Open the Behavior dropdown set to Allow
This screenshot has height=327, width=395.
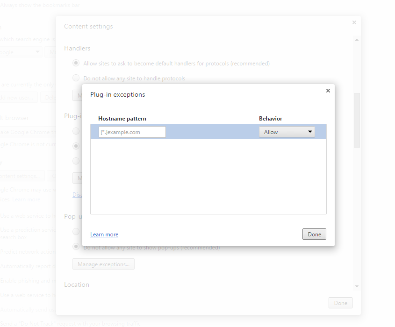point(287,132)
